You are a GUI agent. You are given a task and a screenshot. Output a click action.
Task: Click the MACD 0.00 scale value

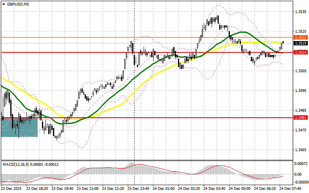pyautogui.click(x=298, y=174)
